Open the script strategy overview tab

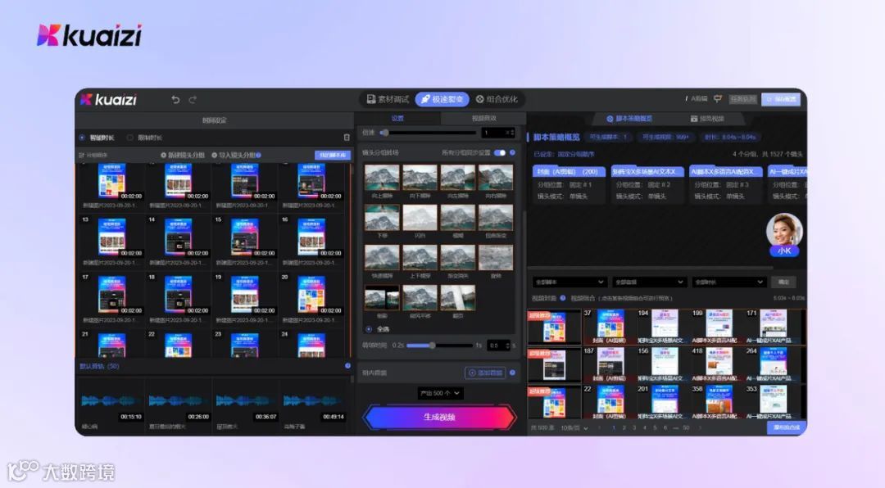pos(629,119)
